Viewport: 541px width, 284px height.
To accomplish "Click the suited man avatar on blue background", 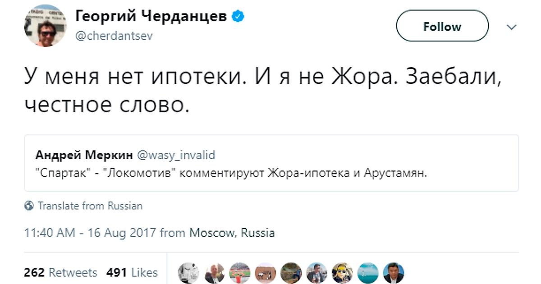I will [393, 273].
